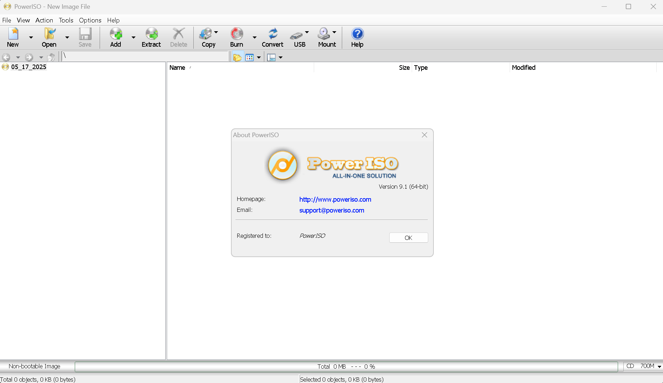Open the view mode dropdown arrow
Image resolution: width=663 pixels, height=383 pixels.
259,57
